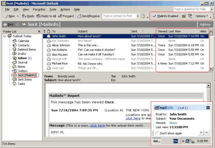Sort by the Subject column header

(104, 31)
